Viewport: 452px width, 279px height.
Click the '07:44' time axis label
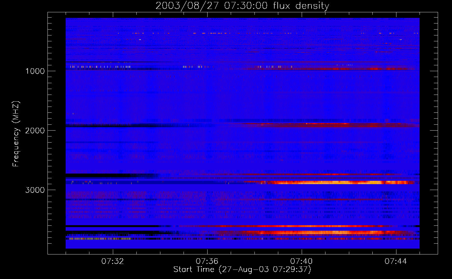[396, 261]
